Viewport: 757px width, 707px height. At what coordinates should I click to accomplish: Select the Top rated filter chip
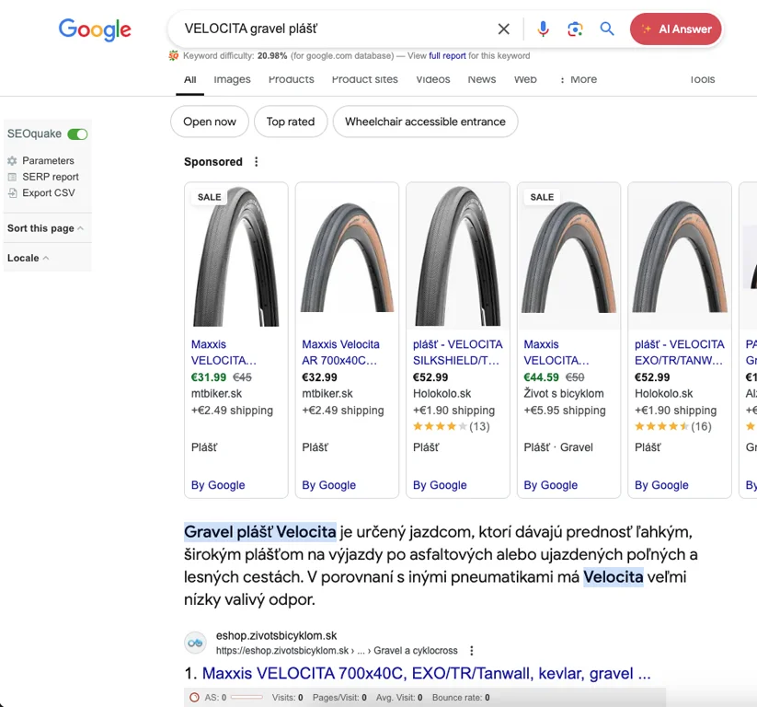291,122
